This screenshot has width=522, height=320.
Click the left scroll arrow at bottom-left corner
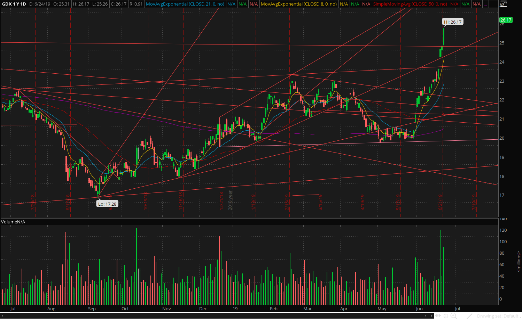coord(2,316)
